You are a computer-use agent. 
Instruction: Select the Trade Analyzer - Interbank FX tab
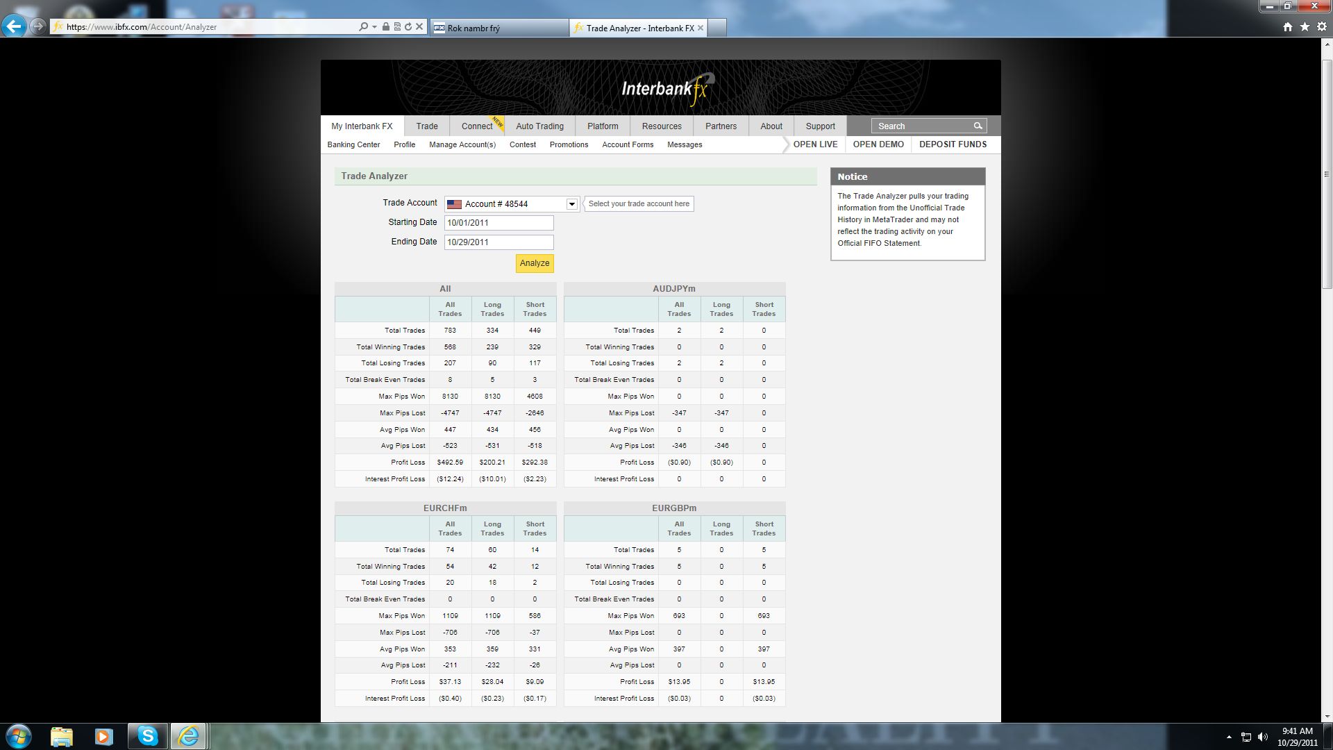(639, 28)
